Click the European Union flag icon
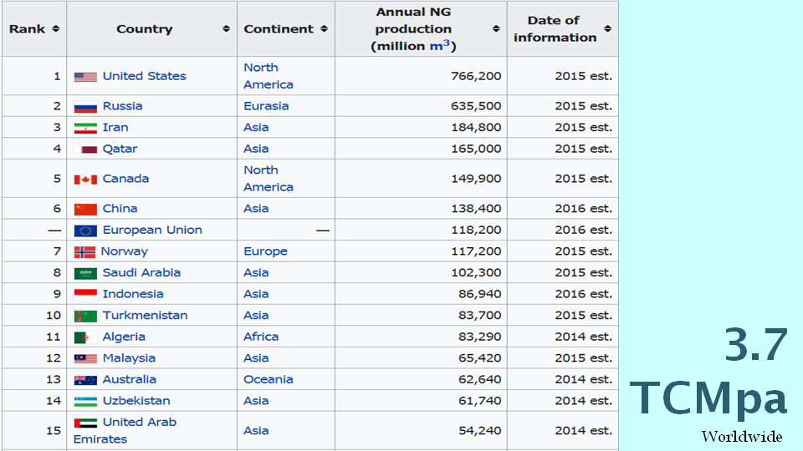 coord(85,231)
